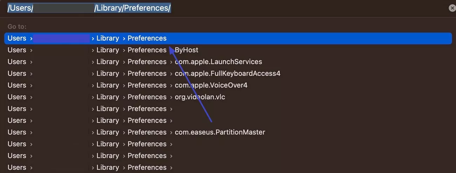Click the Users segment in the highlighted row
Image resolution: width=456 pixels, height=173 pixels.
pos(17,38)
